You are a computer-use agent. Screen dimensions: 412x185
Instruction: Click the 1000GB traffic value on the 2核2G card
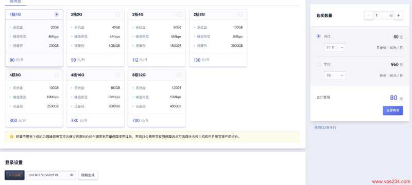click(x=114, y=46)
